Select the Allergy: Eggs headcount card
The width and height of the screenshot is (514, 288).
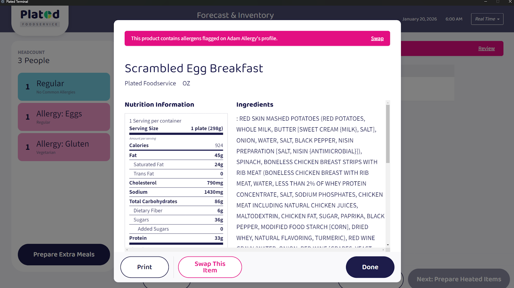pos(64,117)
